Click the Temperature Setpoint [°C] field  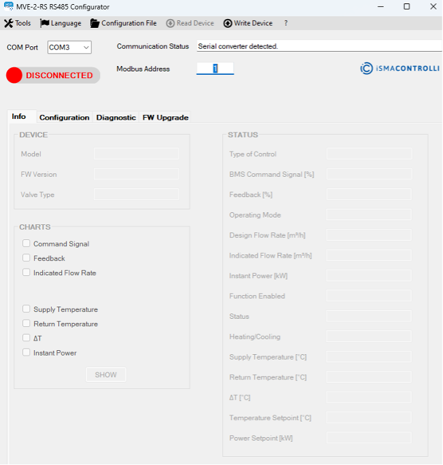[369, 417]
